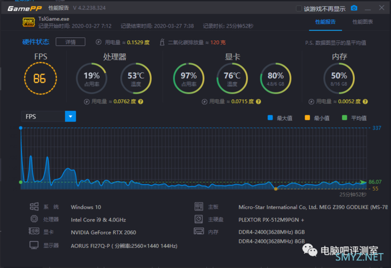Click the memory module icon in specs
Screen dimensions: 391x268
click(x=199, y=231)
